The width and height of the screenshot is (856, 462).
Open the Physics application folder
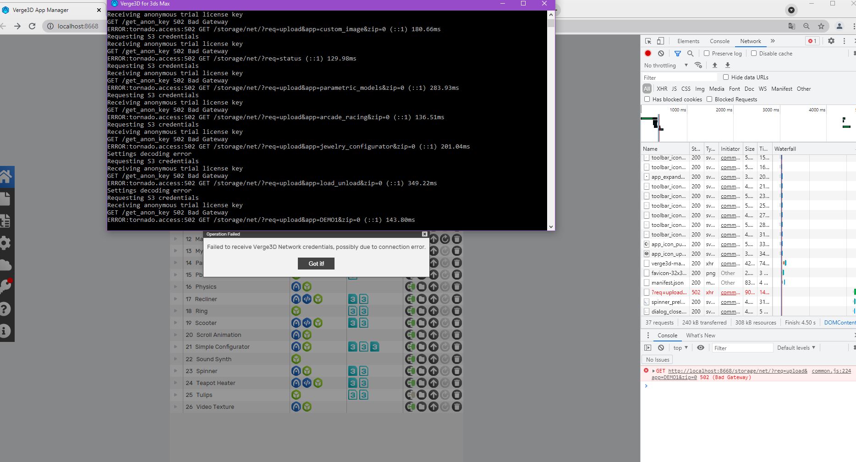pyautogui.click(x=422, y=287)
